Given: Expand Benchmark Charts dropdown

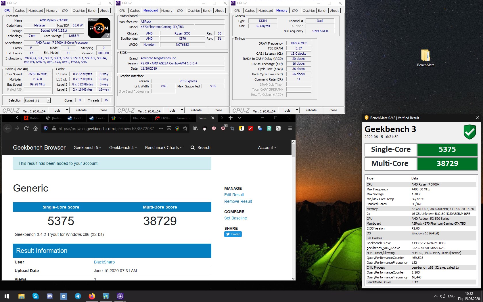Looking at the screenshot, I should coord(164,148).
